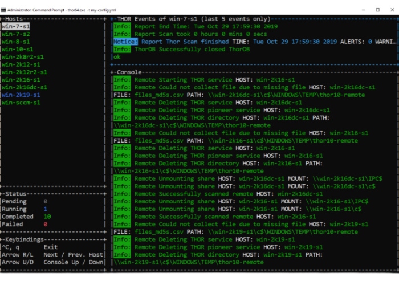Minimize the Command Prompt window
399x285 pixels.
364,10
